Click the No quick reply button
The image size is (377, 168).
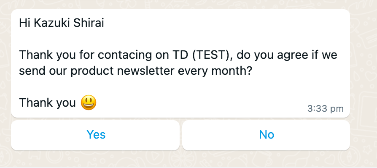coord(266,135)
